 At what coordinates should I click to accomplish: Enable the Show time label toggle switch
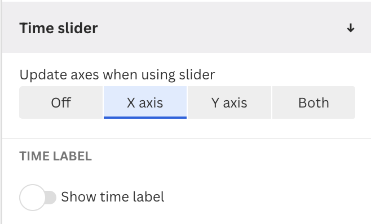[38, 198]
